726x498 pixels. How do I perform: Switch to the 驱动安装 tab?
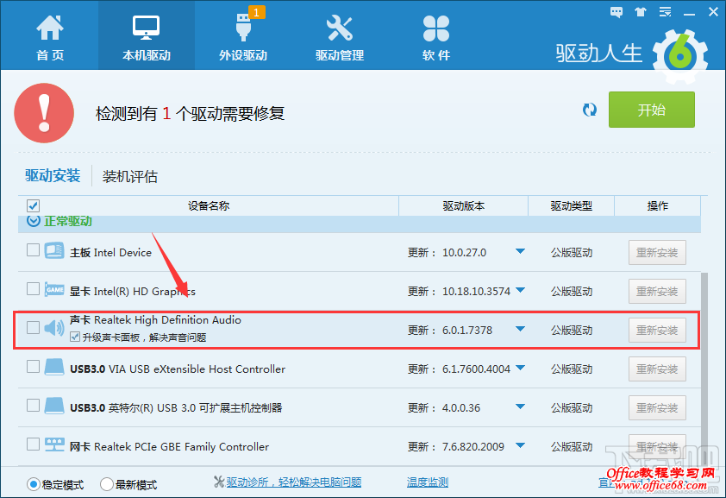point(53,175)
